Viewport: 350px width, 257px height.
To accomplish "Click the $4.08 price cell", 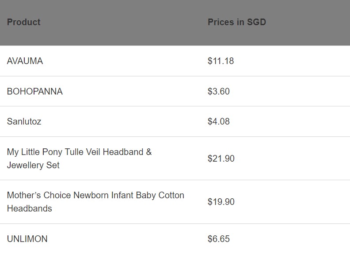I will coord(219,121).
